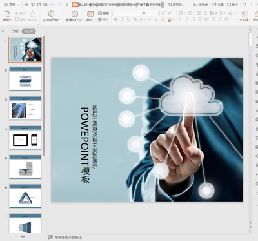Select slide 6 thumbnail with triangle

(x=25, y=196)
